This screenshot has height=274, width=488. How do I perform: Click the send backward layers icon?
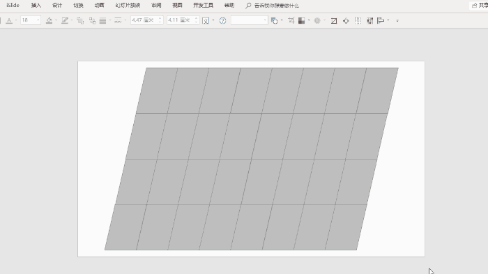pos(80,20)
